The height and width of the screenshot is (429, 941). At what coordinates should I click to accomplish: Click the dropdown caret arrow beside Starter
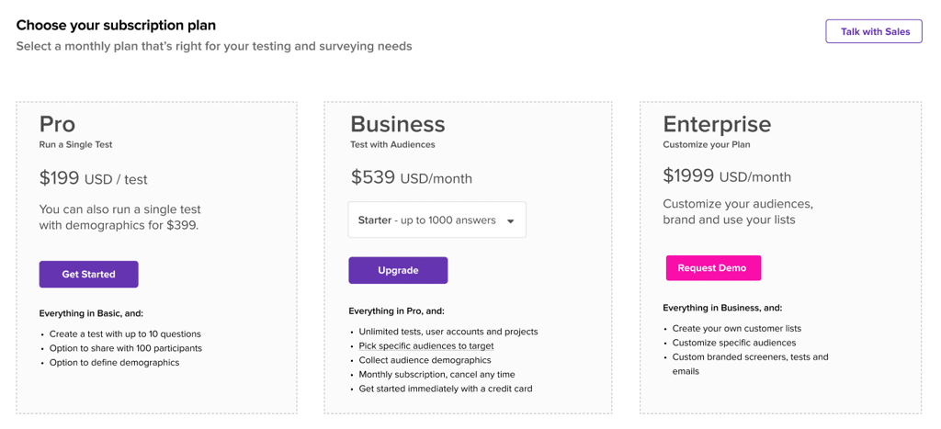510,220
